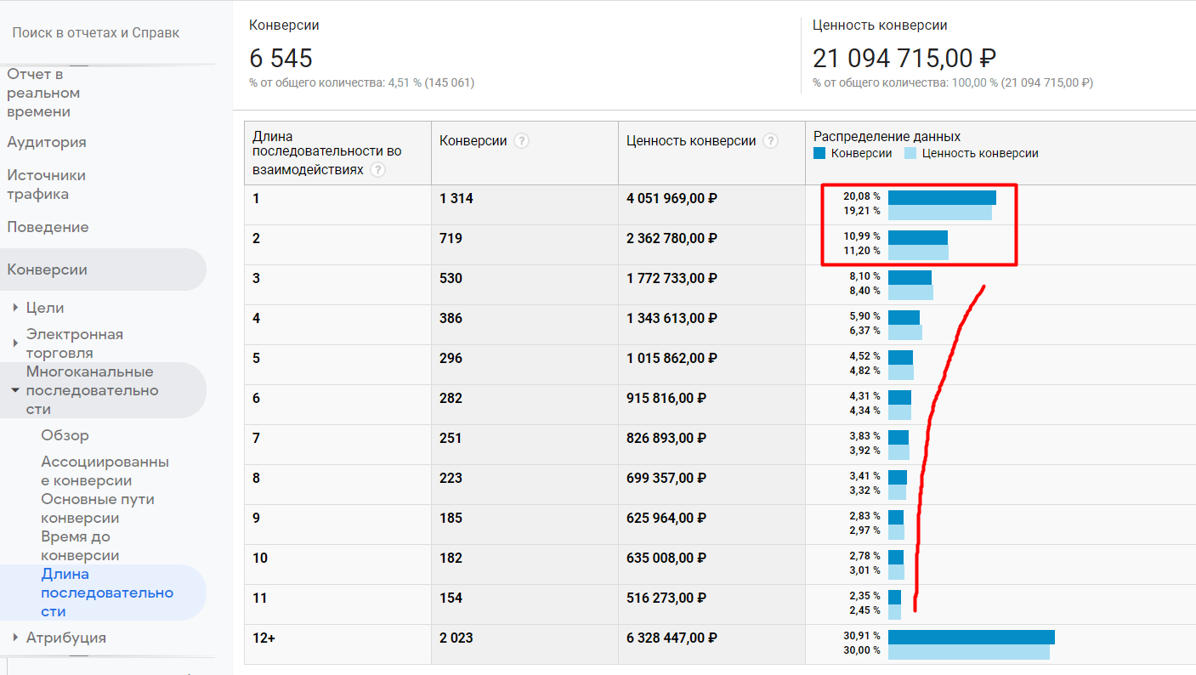Click value cell 2 362 780,00 ₽
Screen dimensions: 1196x675
(x=672, y=239)
